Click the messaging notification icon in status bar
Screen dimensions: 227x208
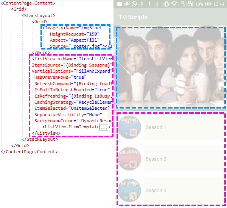click(x=119, y=4)
